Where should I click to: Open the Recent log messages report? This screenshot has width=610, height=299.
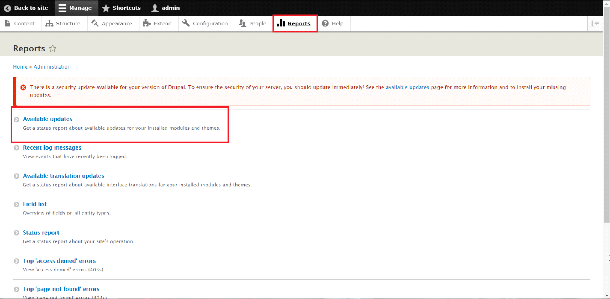pos(52,148)
